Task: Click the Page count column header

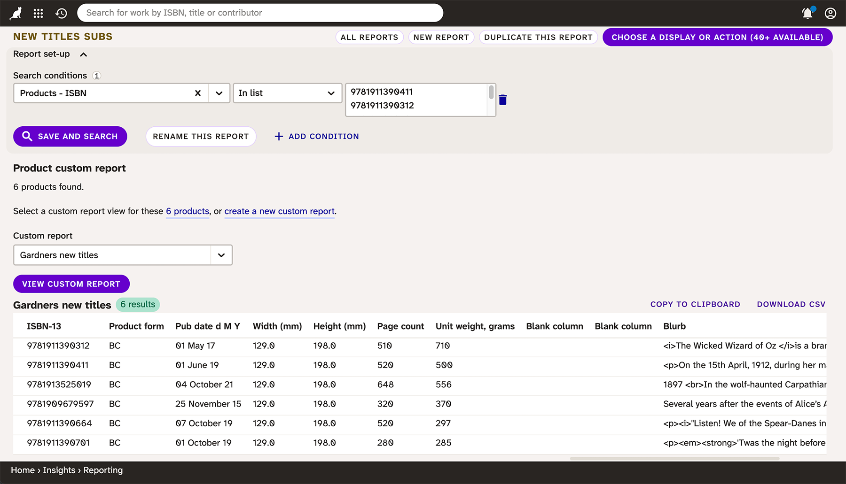Action: [400, 326]
